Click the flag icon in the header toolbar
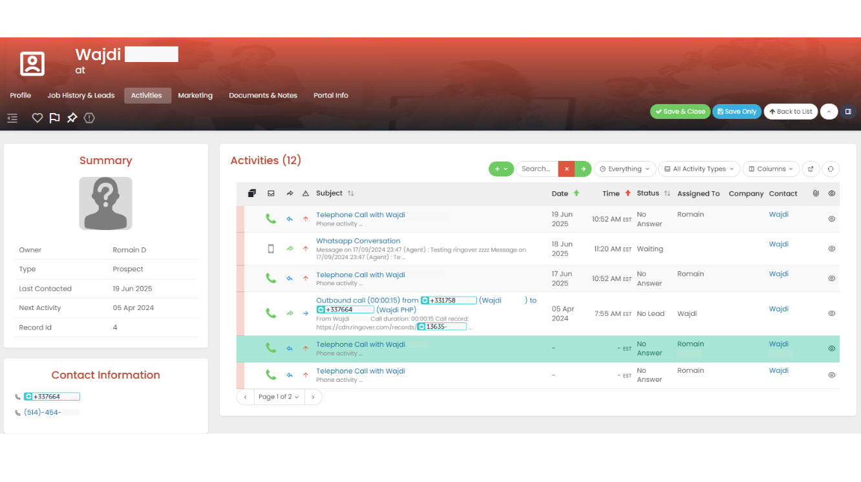This screenshot has width=861, height=482. point(54,118)
